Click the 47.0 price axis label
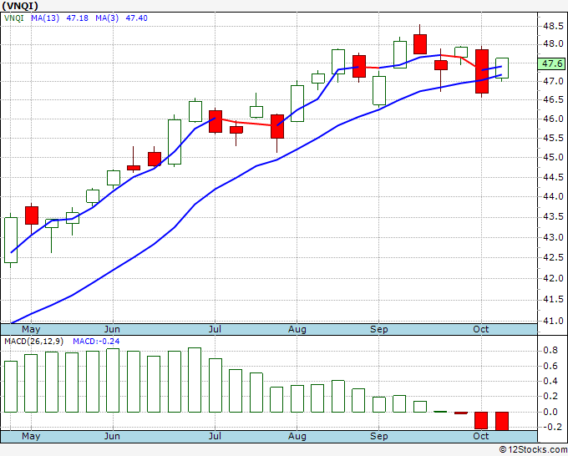 click(553, 81)
